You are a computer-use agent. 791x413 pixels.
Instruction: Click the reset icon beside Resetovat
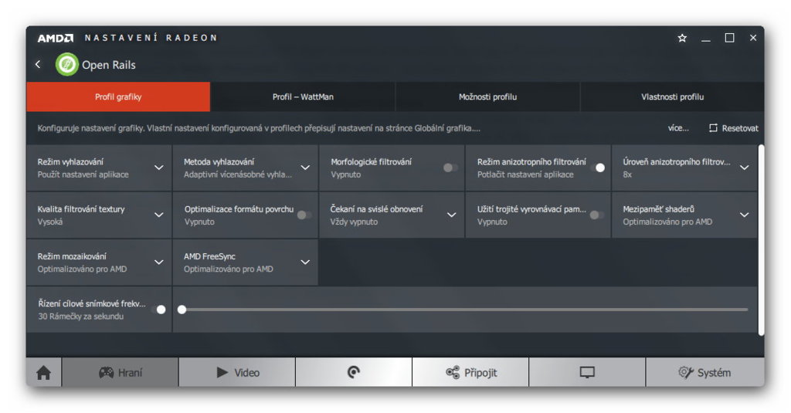[713, 128]
